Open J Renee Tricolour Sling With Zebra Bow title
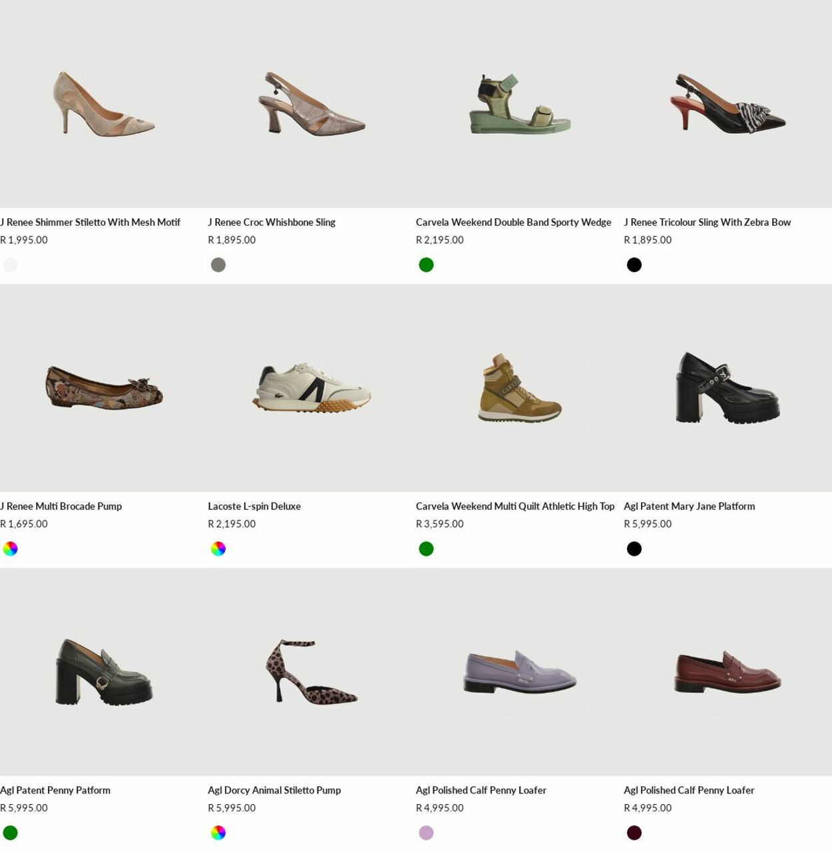 click(707, 222)
